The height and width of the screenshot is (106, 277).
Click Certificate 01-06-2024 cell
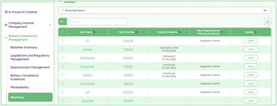[x=169, y=75]
